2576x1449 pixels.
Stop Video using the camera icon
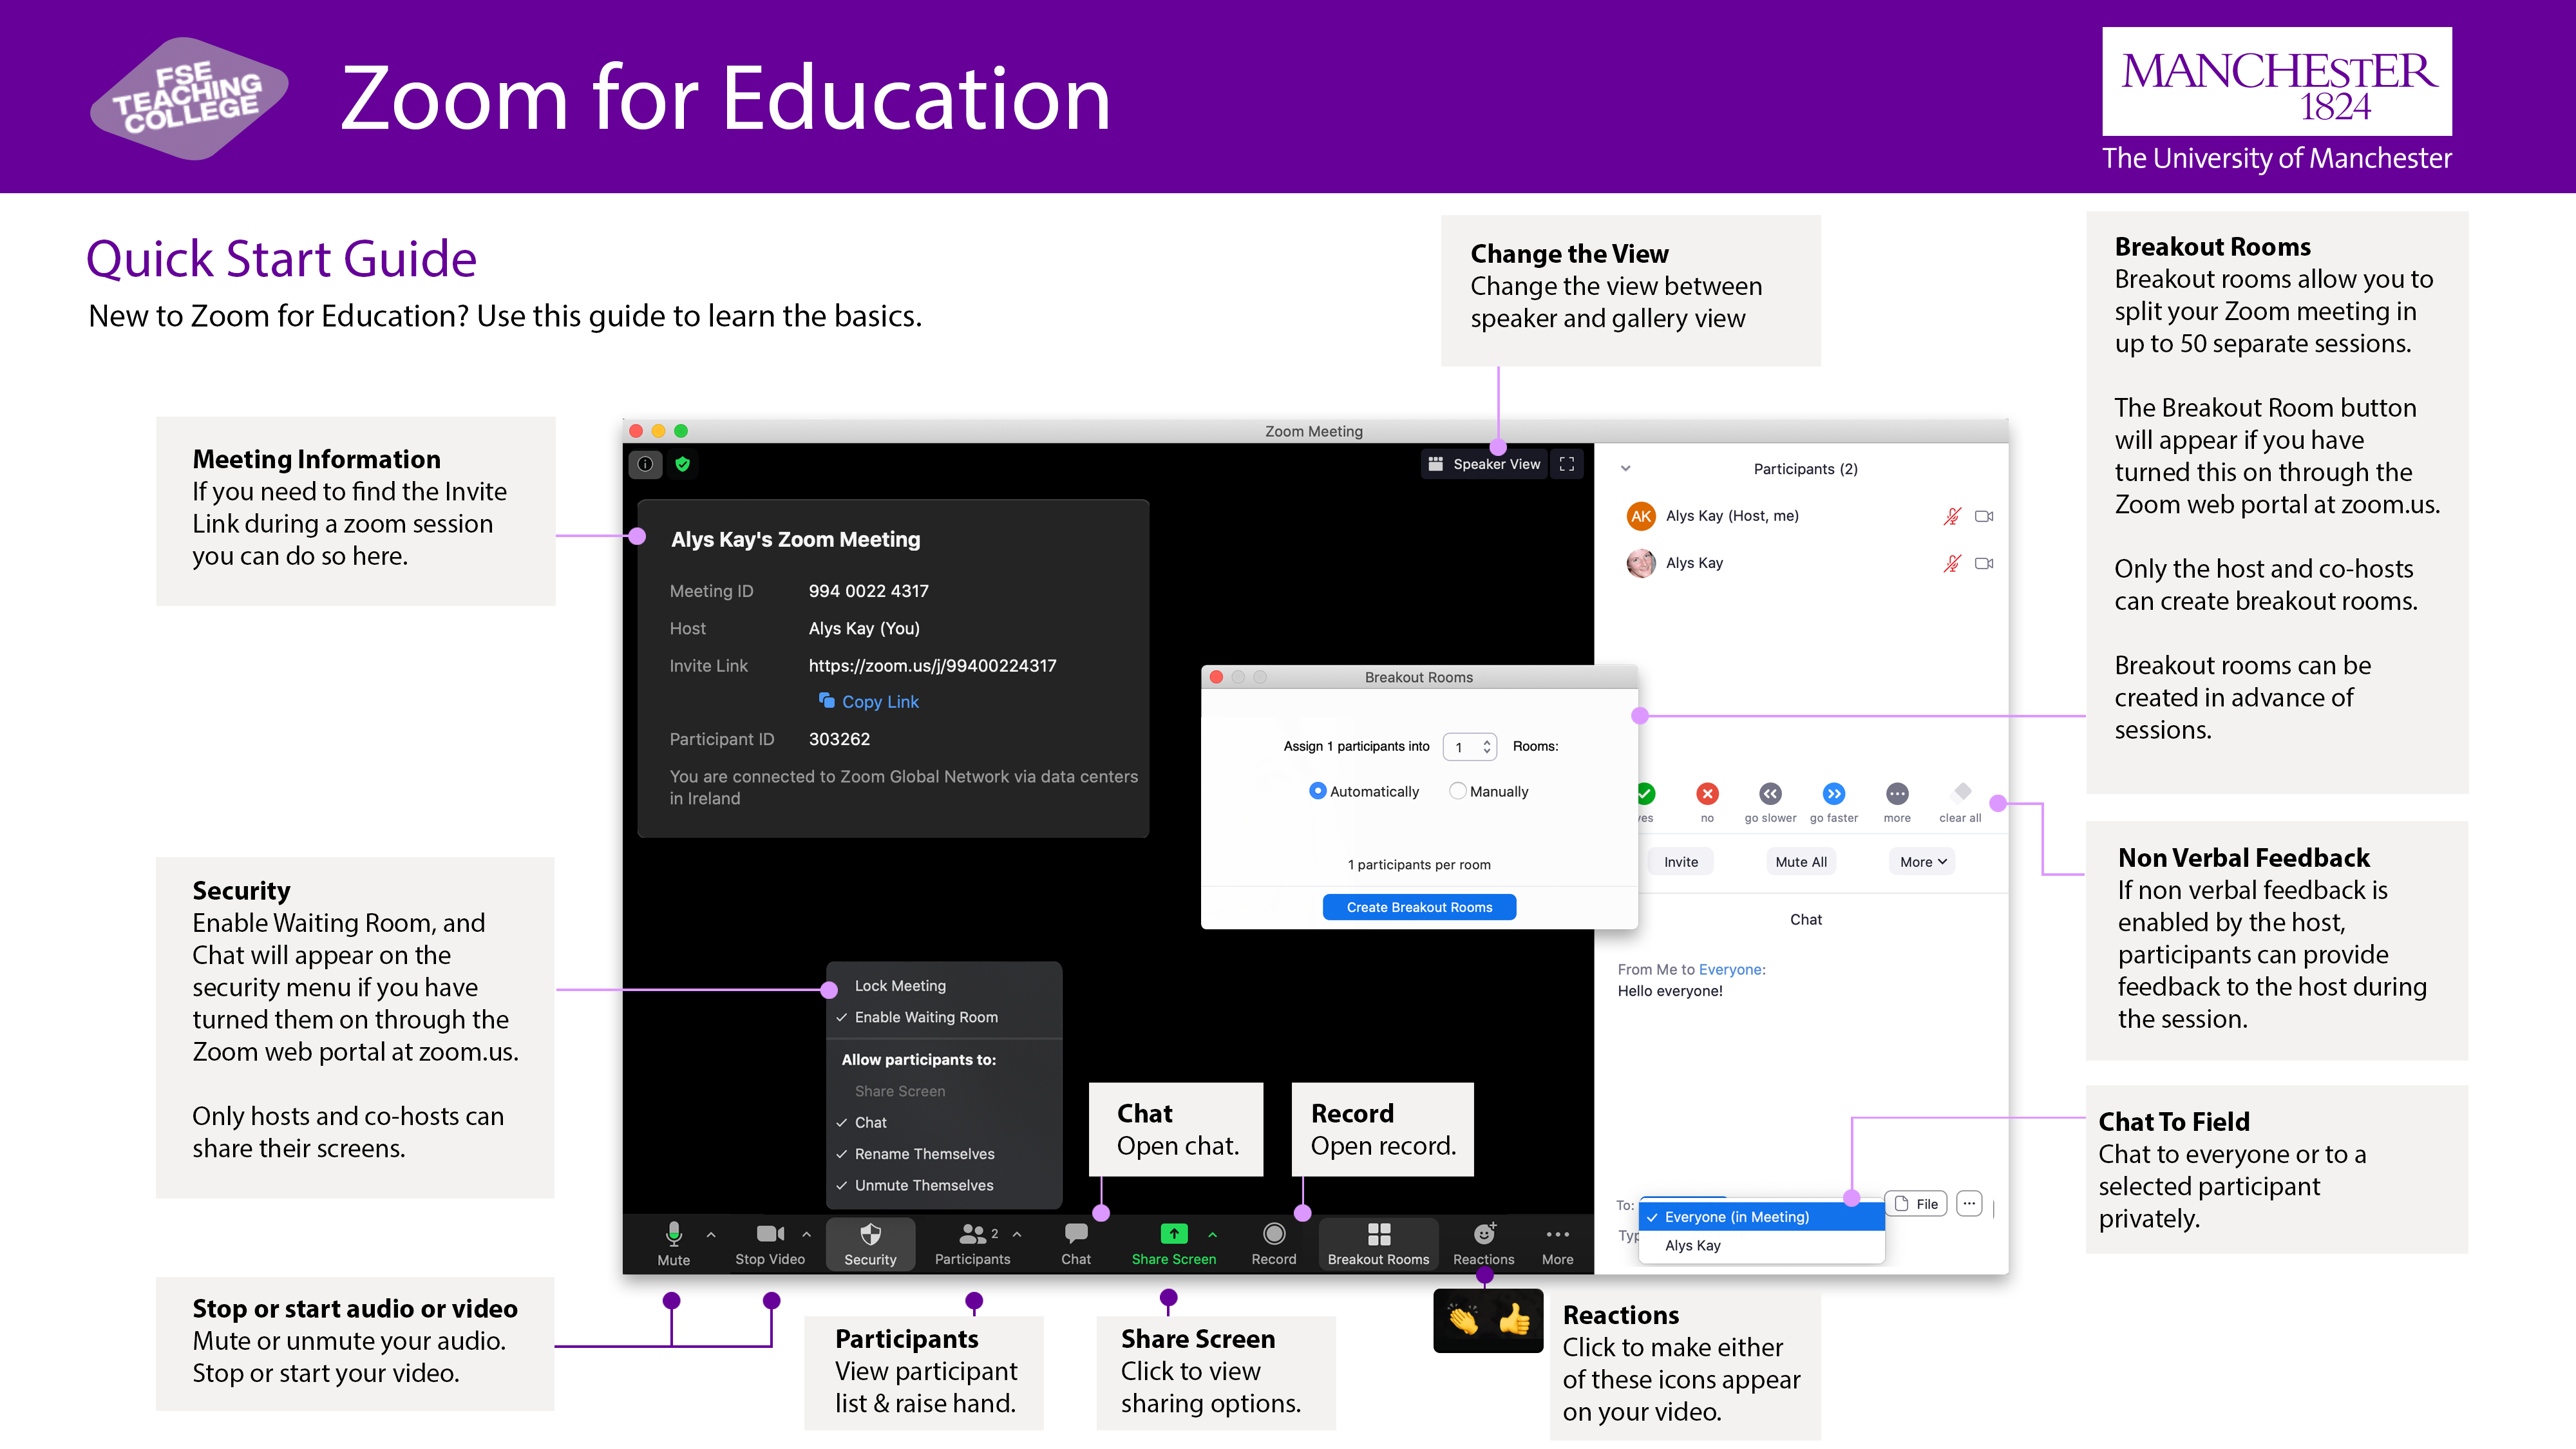(770, 1243)
